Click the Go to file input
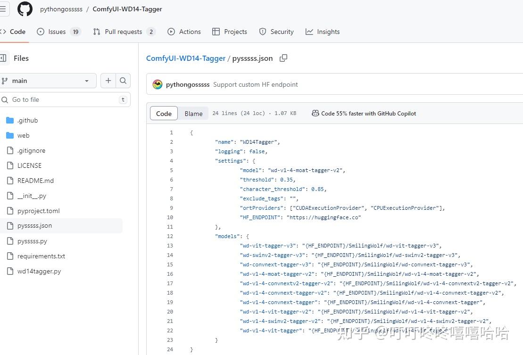The width and height of the screenshot is (523, 355). (66, 99)
